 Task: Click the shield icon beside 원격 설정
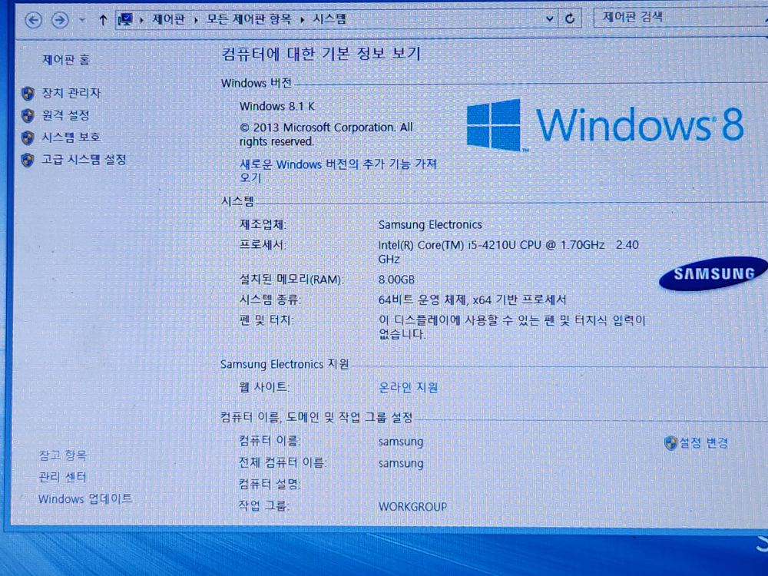pyautogui.click(x=28, y=116)
